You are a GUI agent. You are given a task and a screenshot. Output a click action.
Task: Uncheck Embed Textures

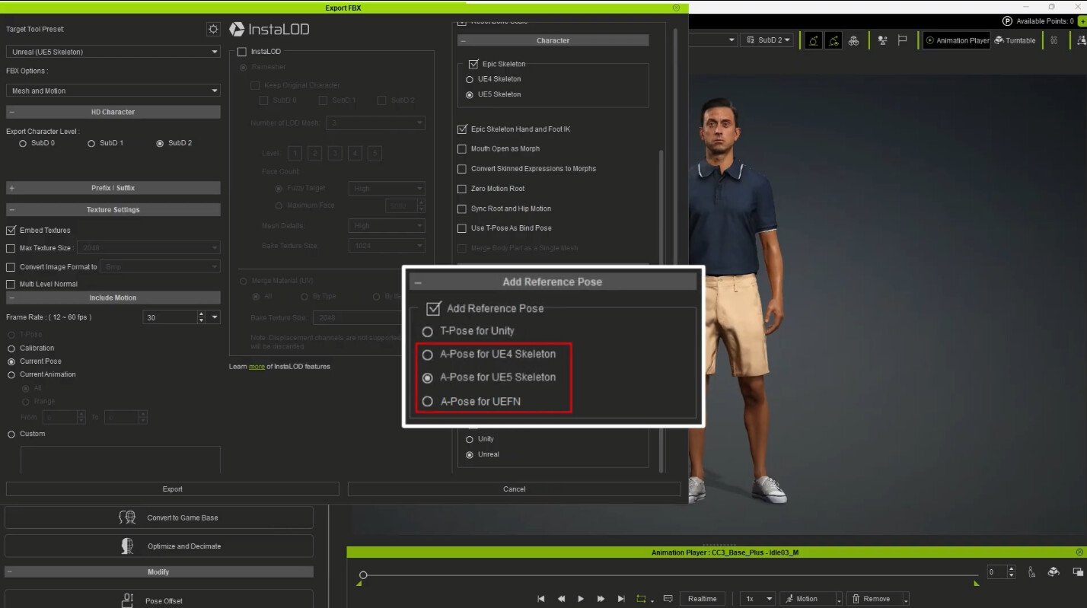click(x=11, y=230)
